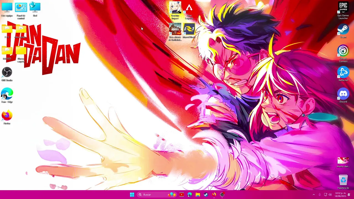Viewport: 354px width, 199px height.
Task: Click the Buscar search box in taskbar
Action: pos(157,195)
